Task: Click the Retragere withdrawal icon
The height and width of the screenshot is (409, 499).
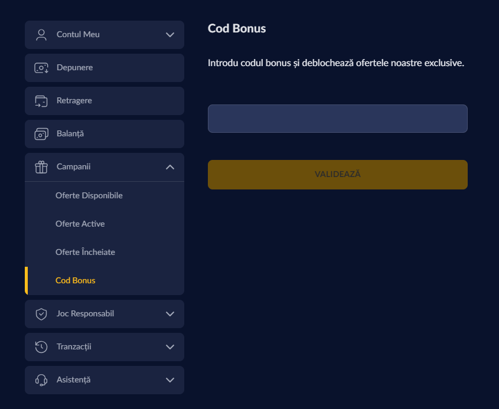Action: pyautogui.click(x=41, y=100)
